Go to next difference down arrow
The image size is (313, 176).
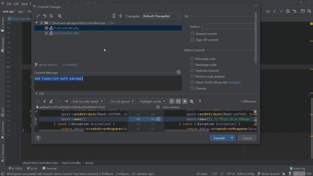[x=45, y=101]
